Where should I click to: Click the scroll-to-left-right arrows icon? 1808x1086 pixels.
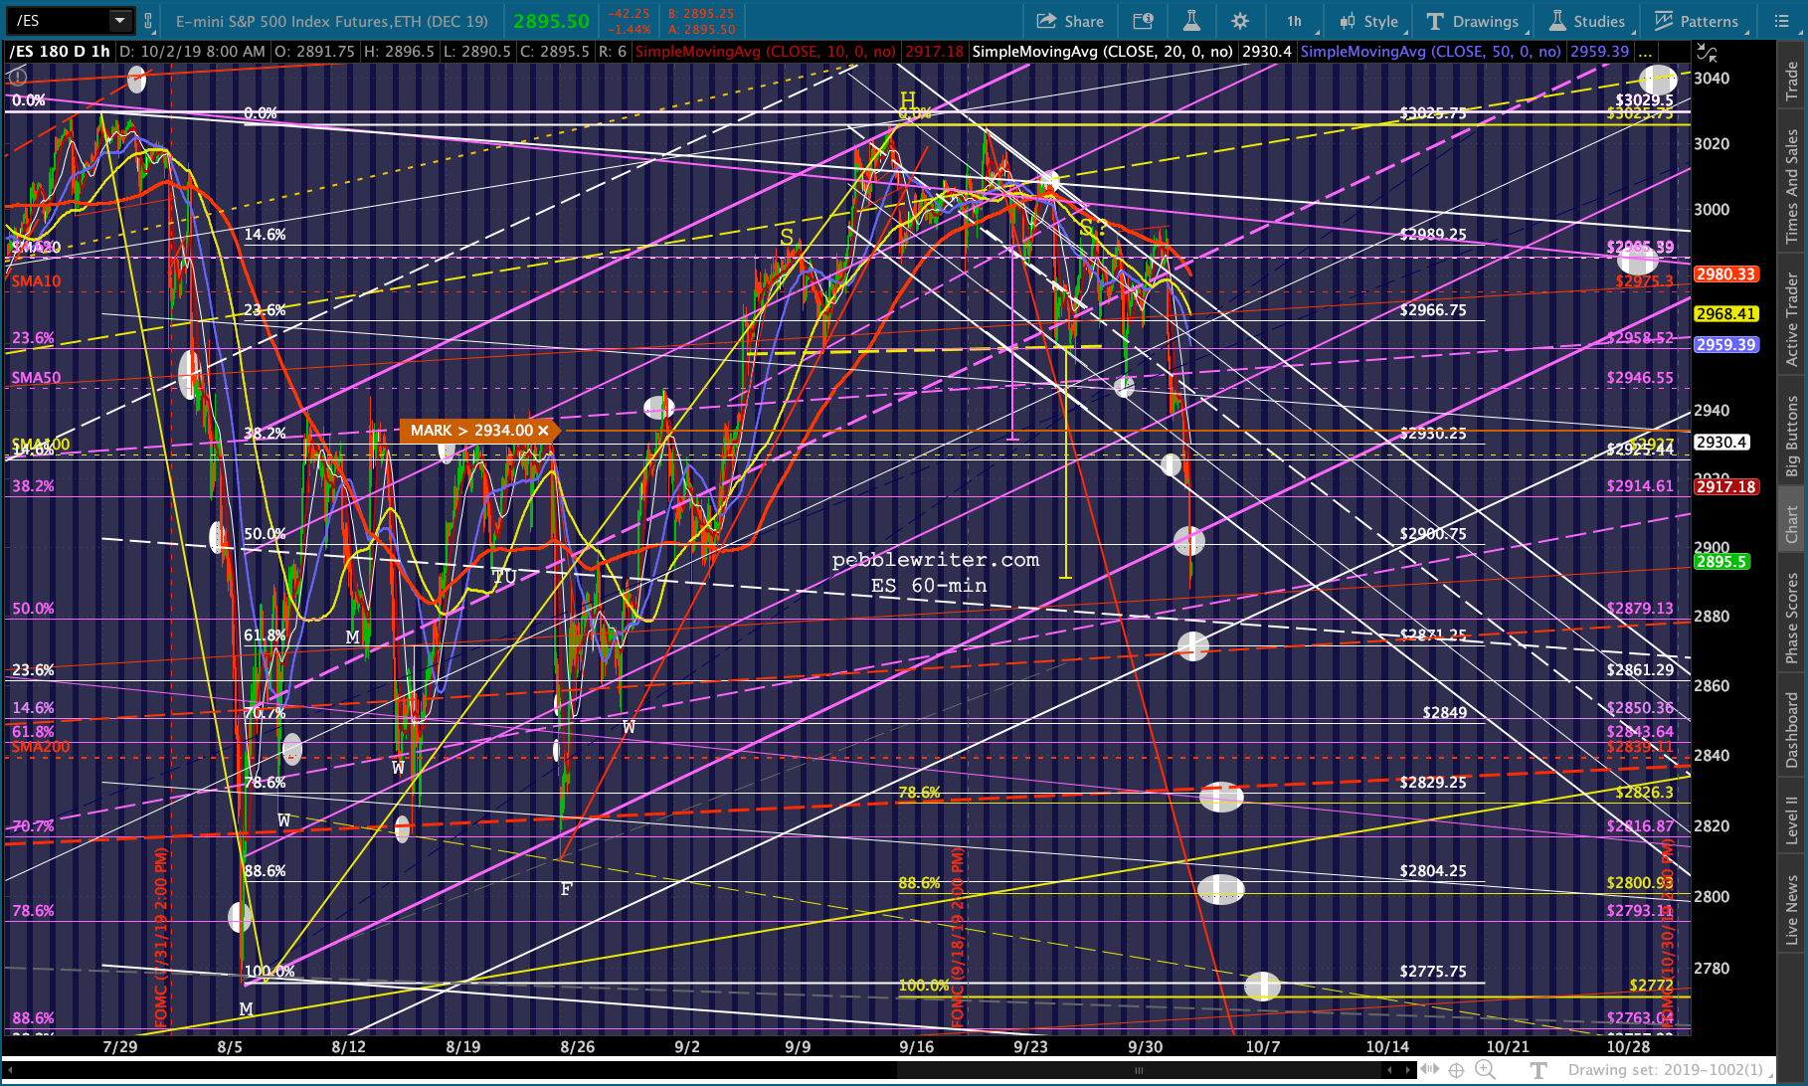click(x=1429, y=1070)
